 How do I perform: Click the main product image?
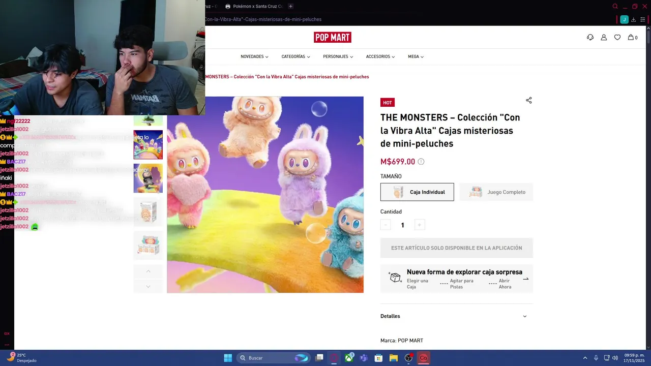pyautogui.click(x=265, y=195)
